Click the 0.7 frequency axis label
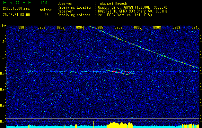The height and width of the screenshot is (128, 202). [x=3, y=106]
